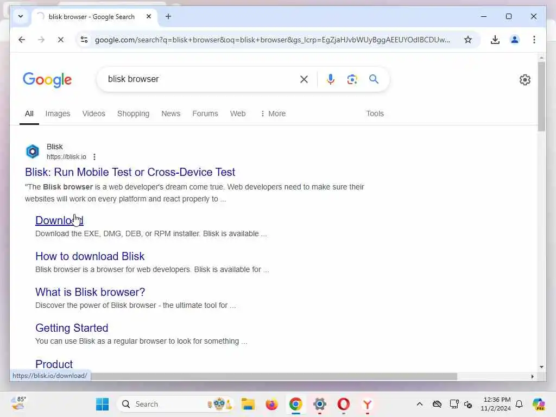Switch to Web results

(238, 113)
